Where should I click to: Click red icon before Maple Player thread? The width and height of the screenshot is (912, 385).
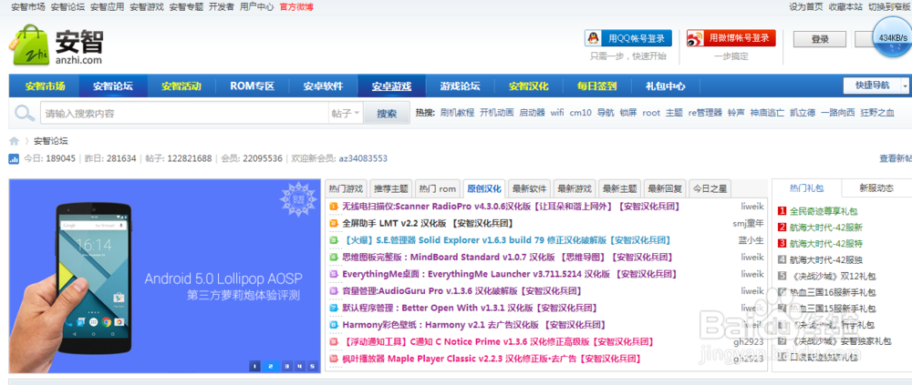pyautogui.click(x=333, y=359)
